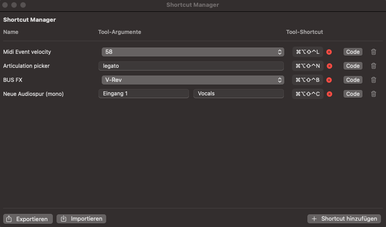Clear the ⌘⌥⇧^L shortcut with red X
The width and height of the screenshot is (386, 227).
pos(329,52)
